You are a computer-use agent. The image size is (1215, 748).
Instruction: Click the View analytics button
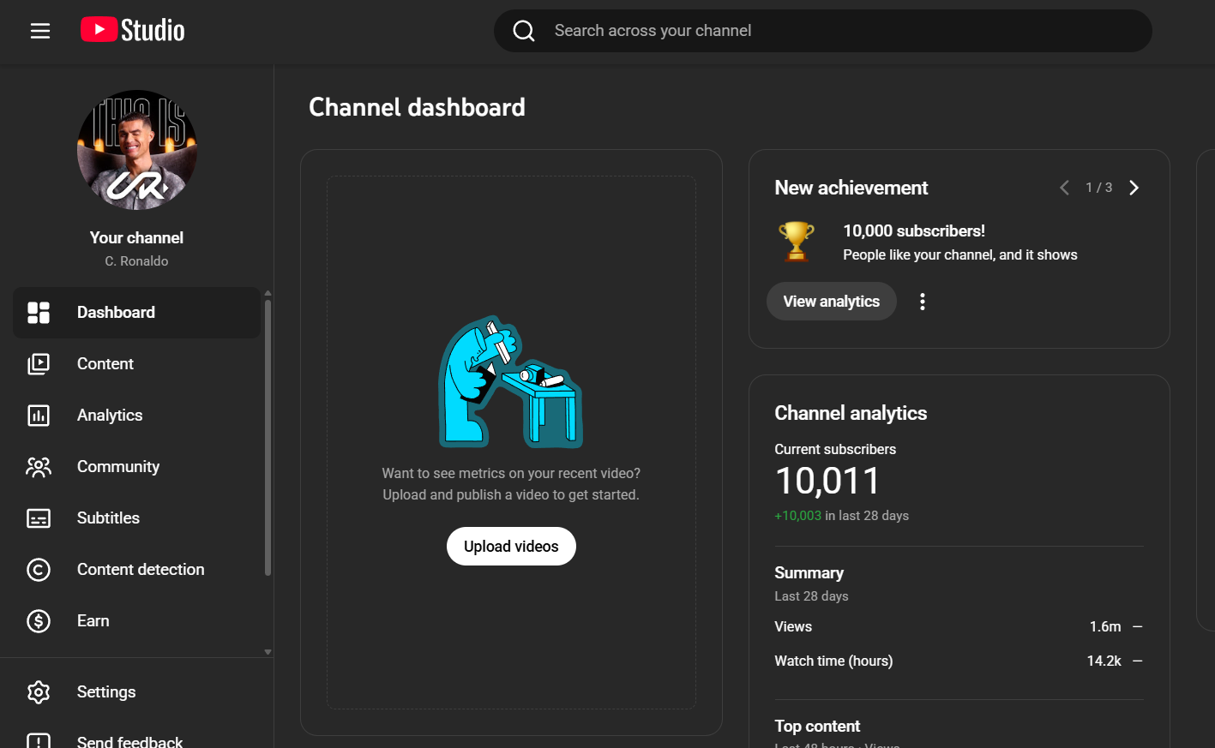pyautogui.click(x=831, y=302)
